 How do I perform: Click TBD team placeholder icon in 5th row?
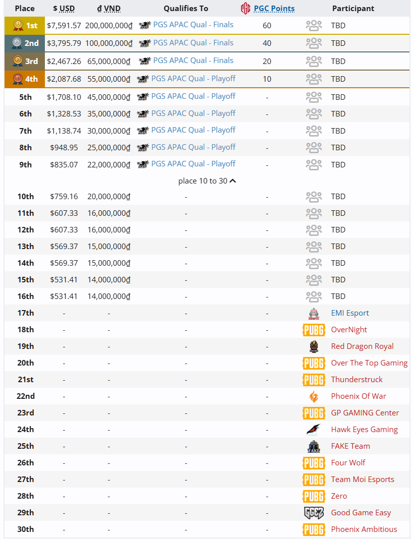pos(314,97)
